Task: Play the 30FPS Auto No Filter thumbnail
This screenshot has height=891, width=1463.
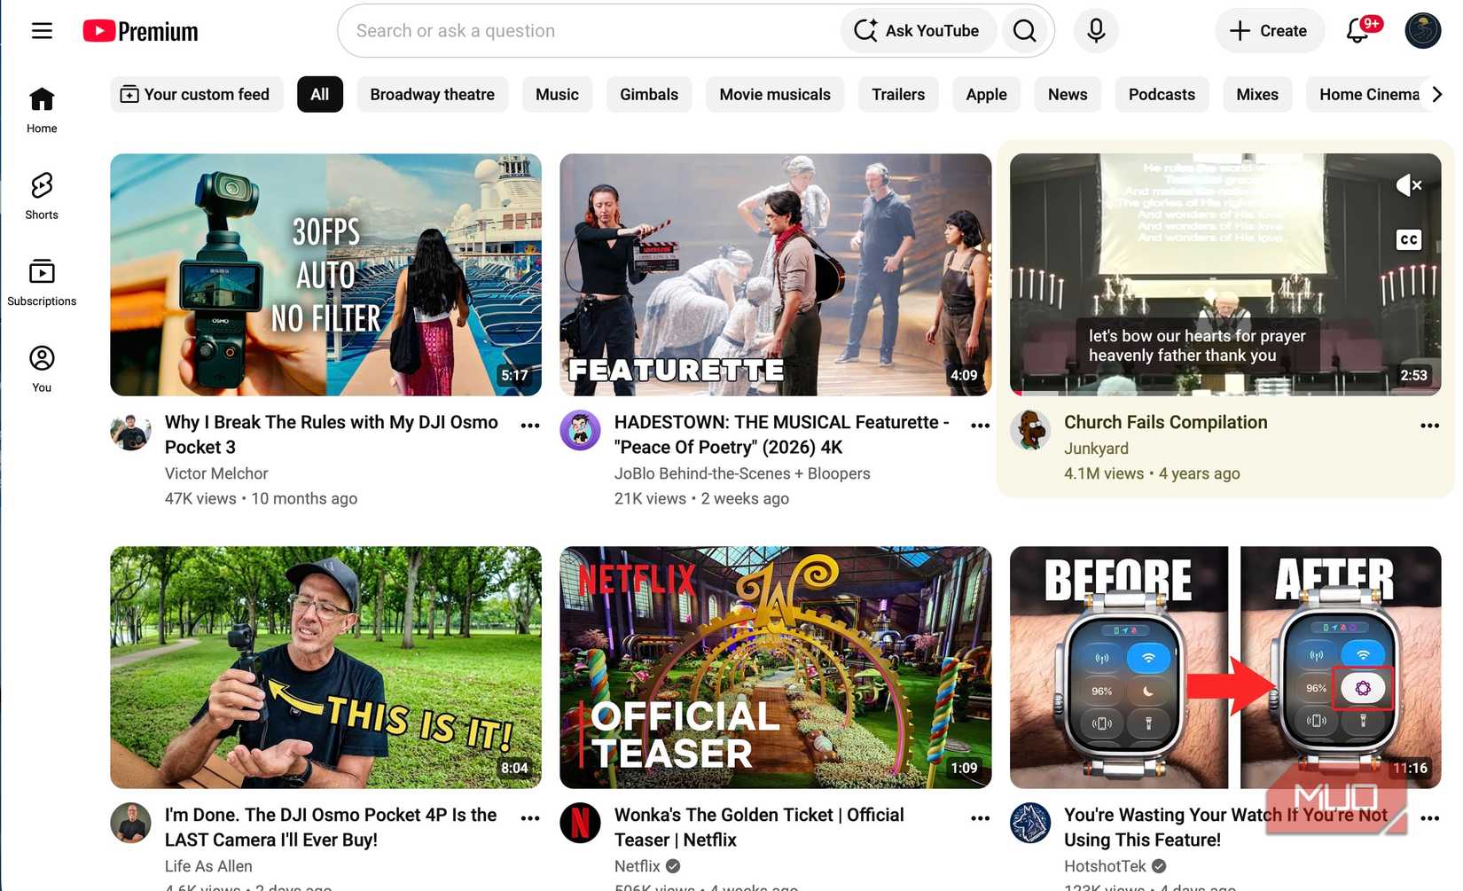Action: coord(325,275)
